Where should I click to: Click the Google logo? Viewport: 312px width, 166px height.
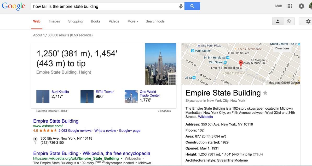click(x=14, y=6)
